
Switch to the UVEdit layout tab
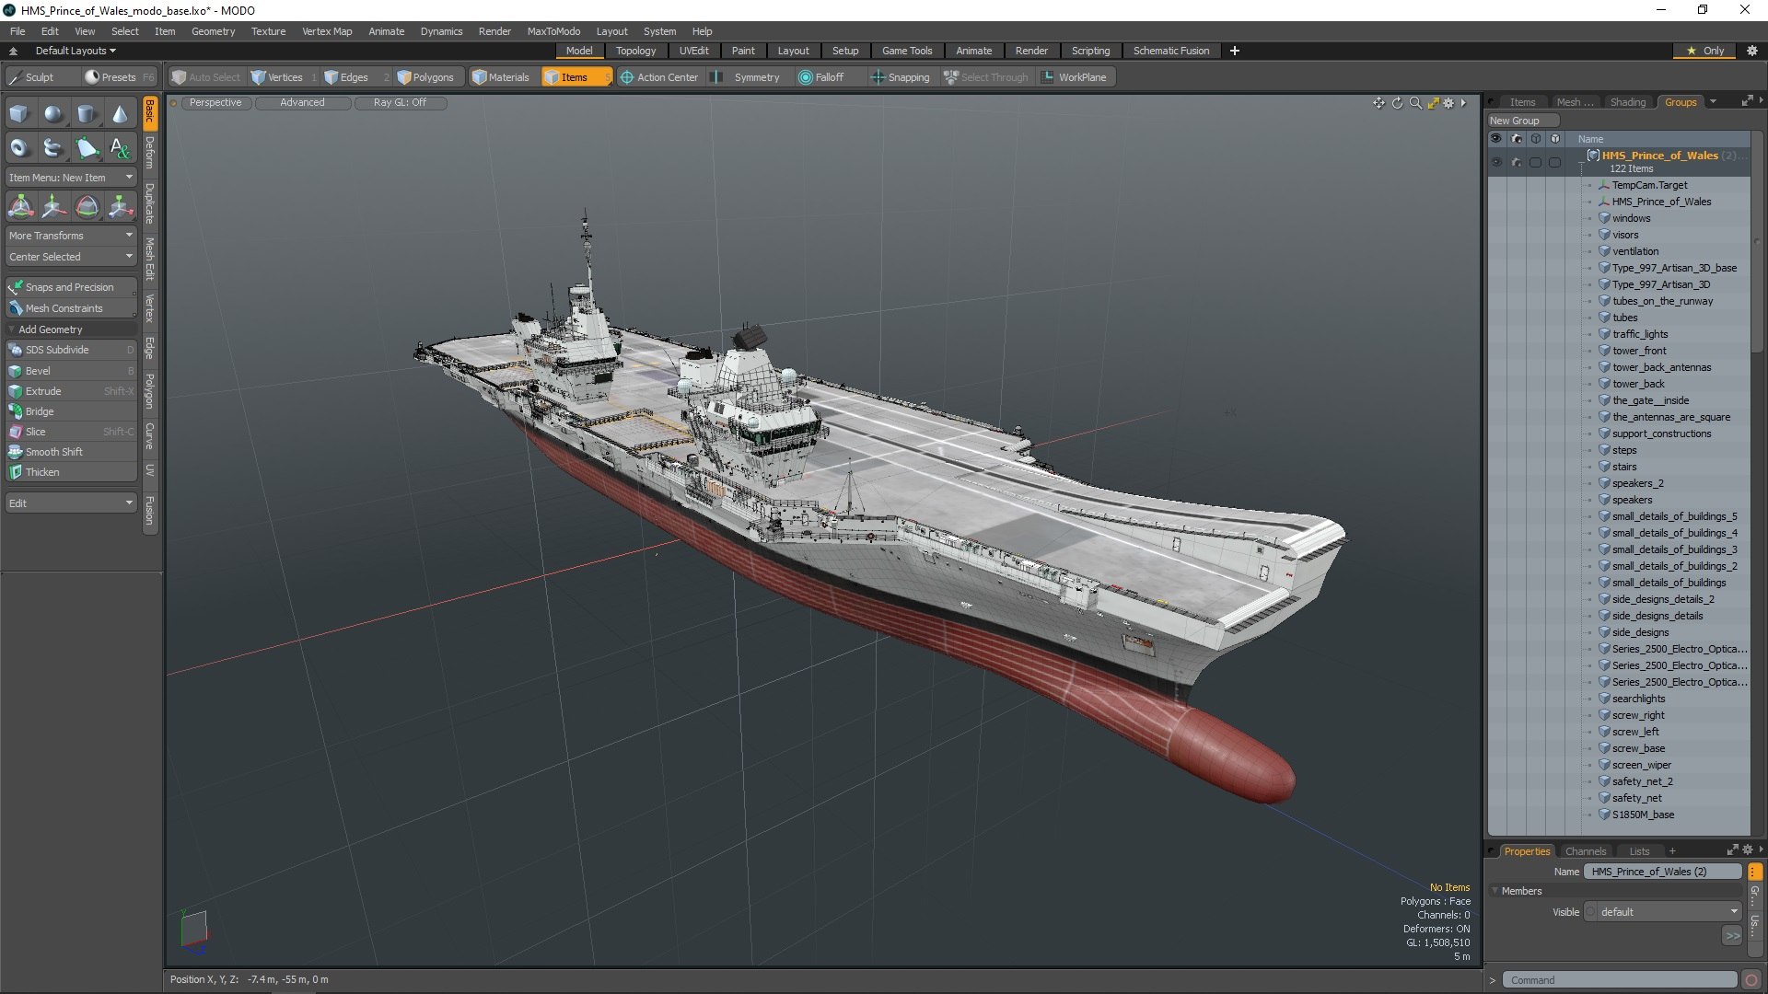(x=693, y=51)
